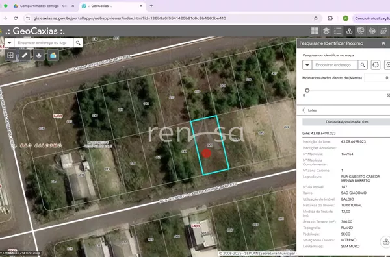Expand panel address search source dropdown
This screenshot has height=257, width=390.
pos(307,65)
